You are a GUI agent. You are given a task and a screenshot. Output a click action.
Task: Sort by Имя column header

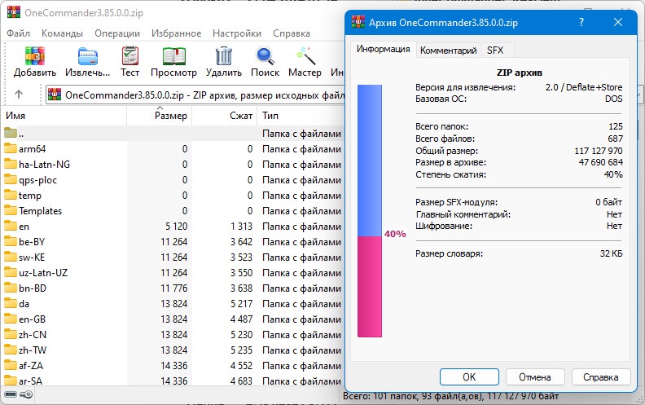[64, 116]
